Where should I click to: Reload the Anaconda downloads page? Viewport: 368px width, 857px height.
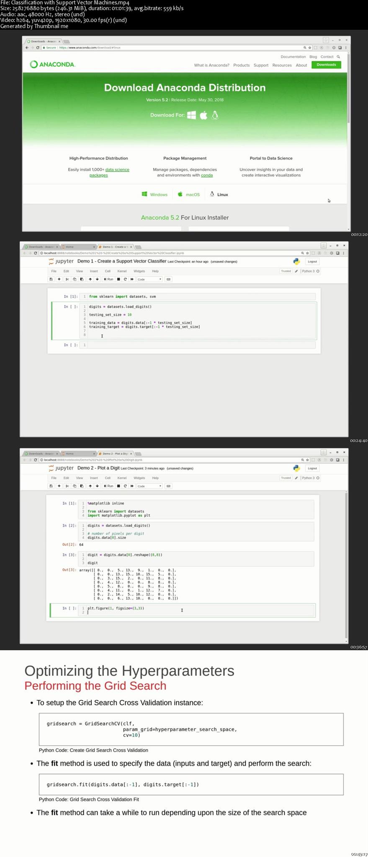[38, 48]
